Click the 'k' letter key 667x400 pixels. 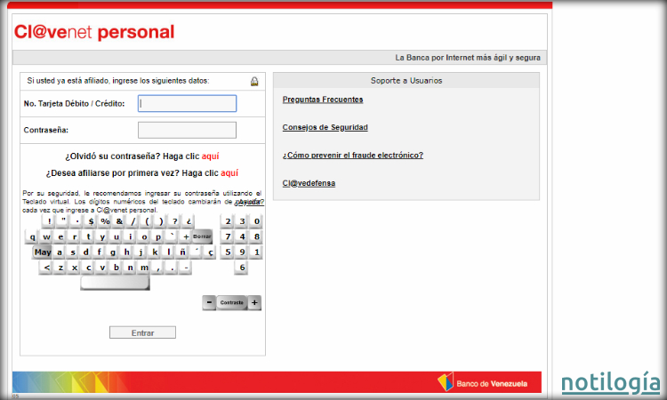155,252
